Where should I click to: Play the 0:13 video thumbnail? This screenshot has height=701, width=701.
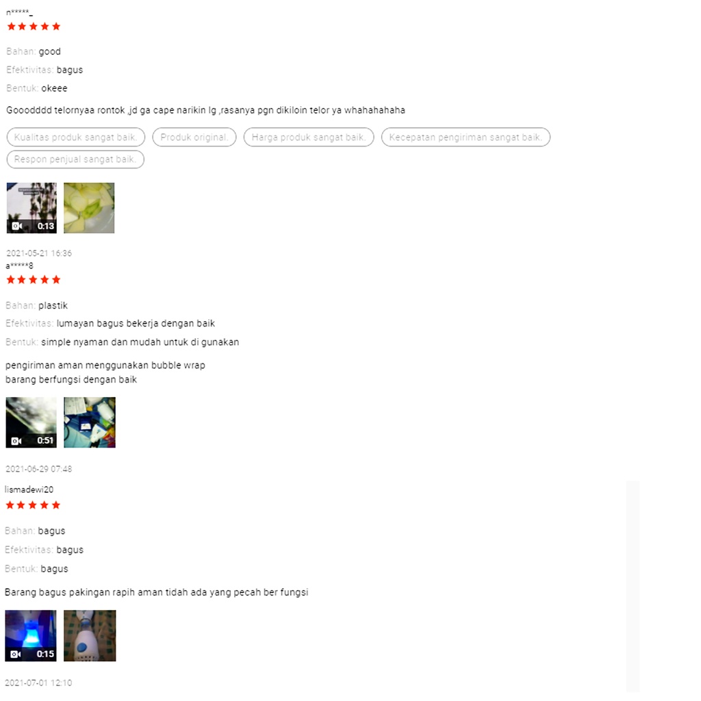click(x=31, y=208)
